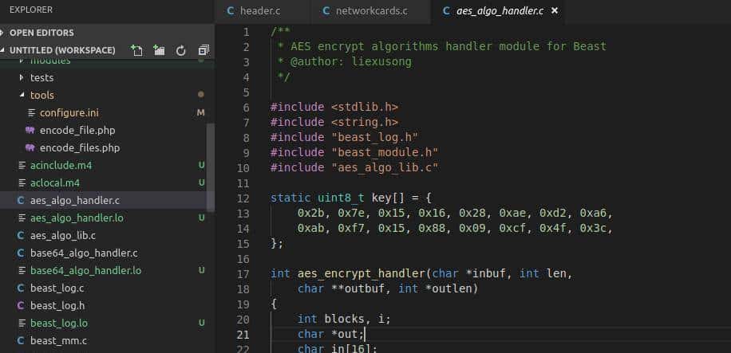Image resolution: width=731 pixels, height=353 pixels.
Task: Click the '**outbuf' parameter on line 18
Action: tap(358, 288)
